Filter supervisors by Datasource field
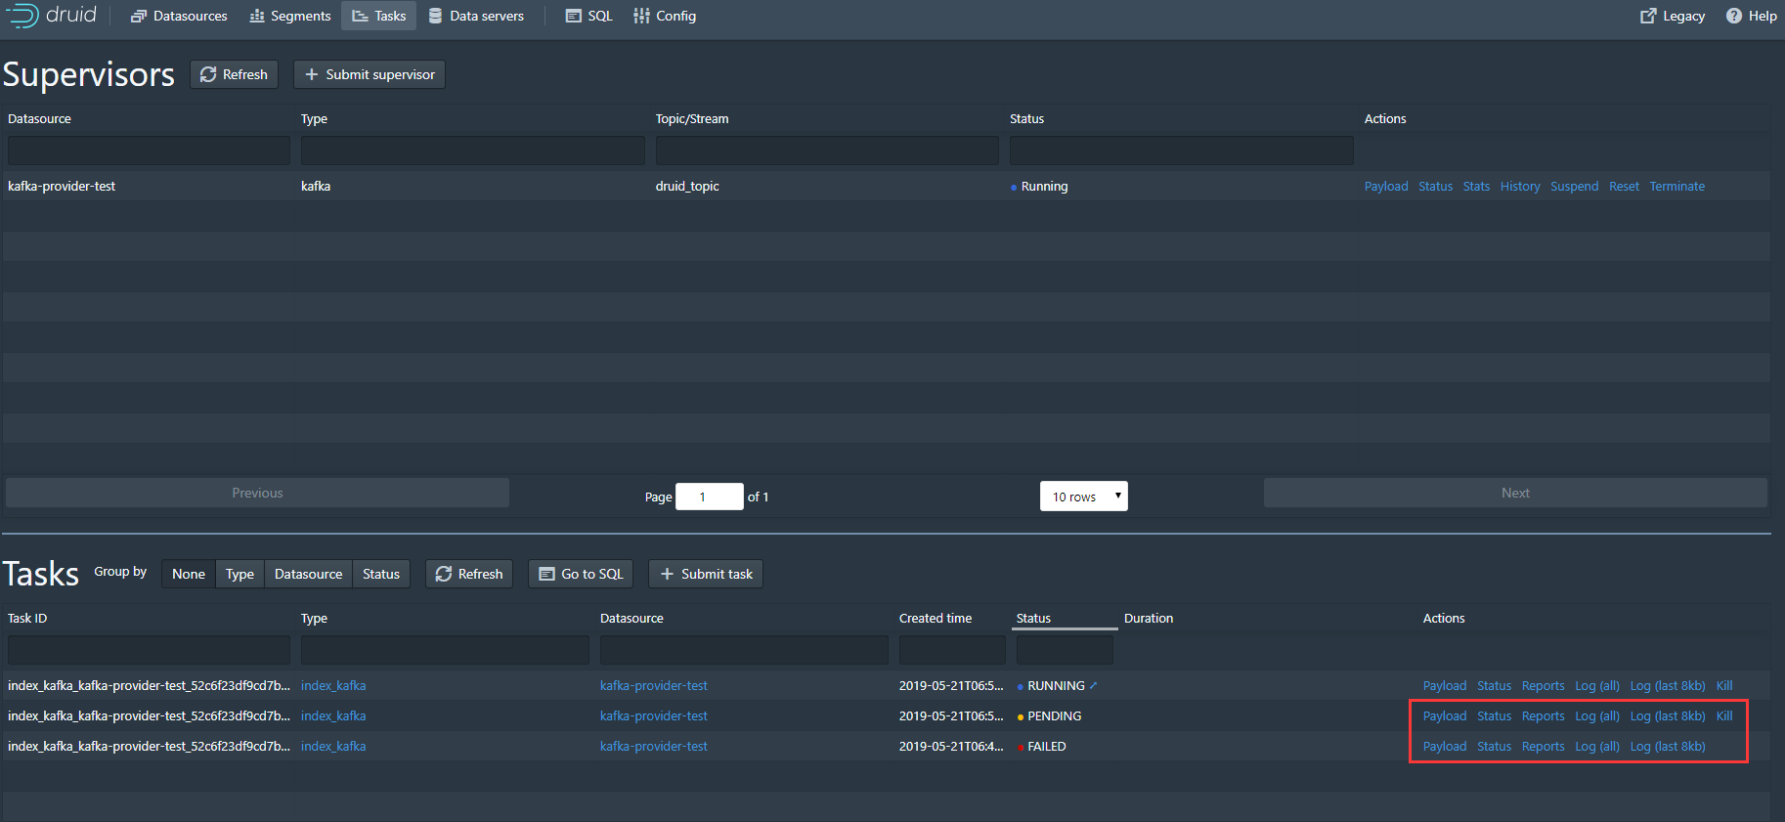 [149, 151]
